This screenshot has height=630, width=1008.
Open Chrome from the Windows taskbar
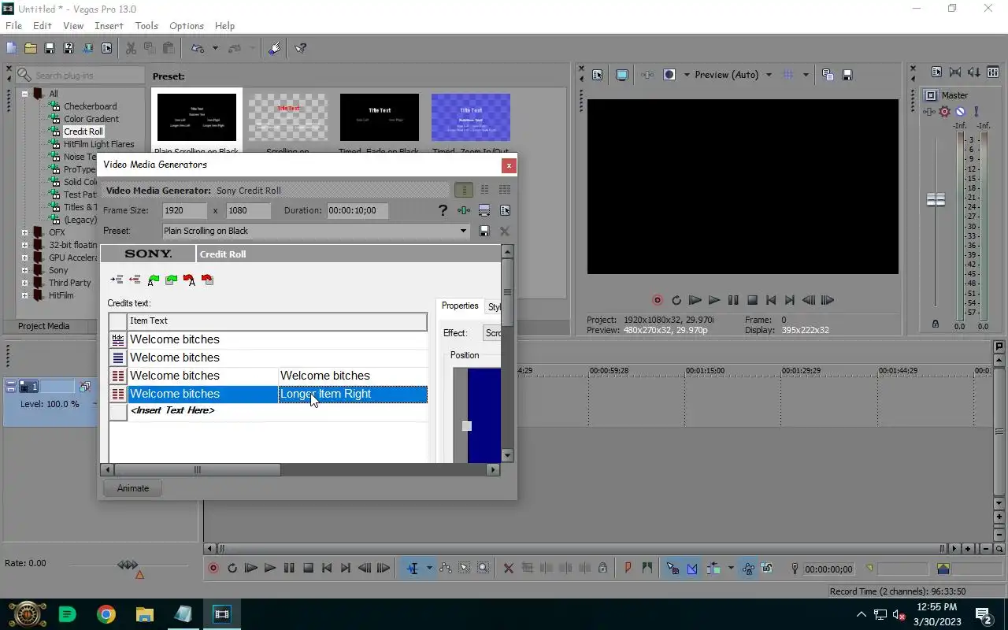[106, 614]
